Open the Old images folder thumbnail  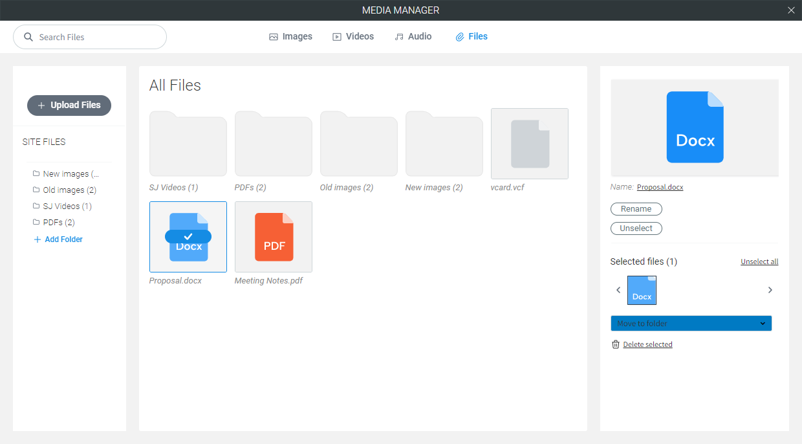tap(359, 144)
